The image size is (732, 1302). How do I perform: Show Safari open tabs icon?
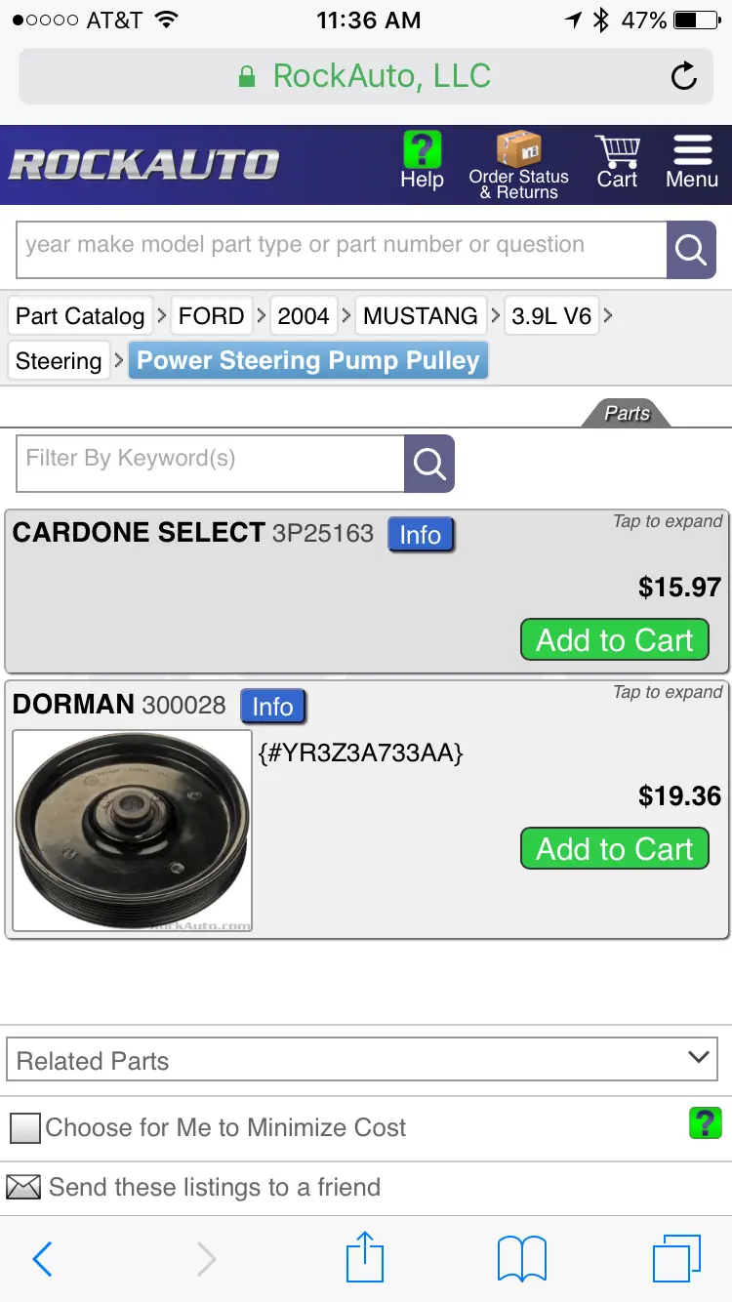click(x=676, y=1258)
